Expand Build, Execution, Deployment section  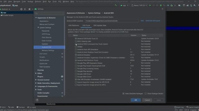point(36,83)
